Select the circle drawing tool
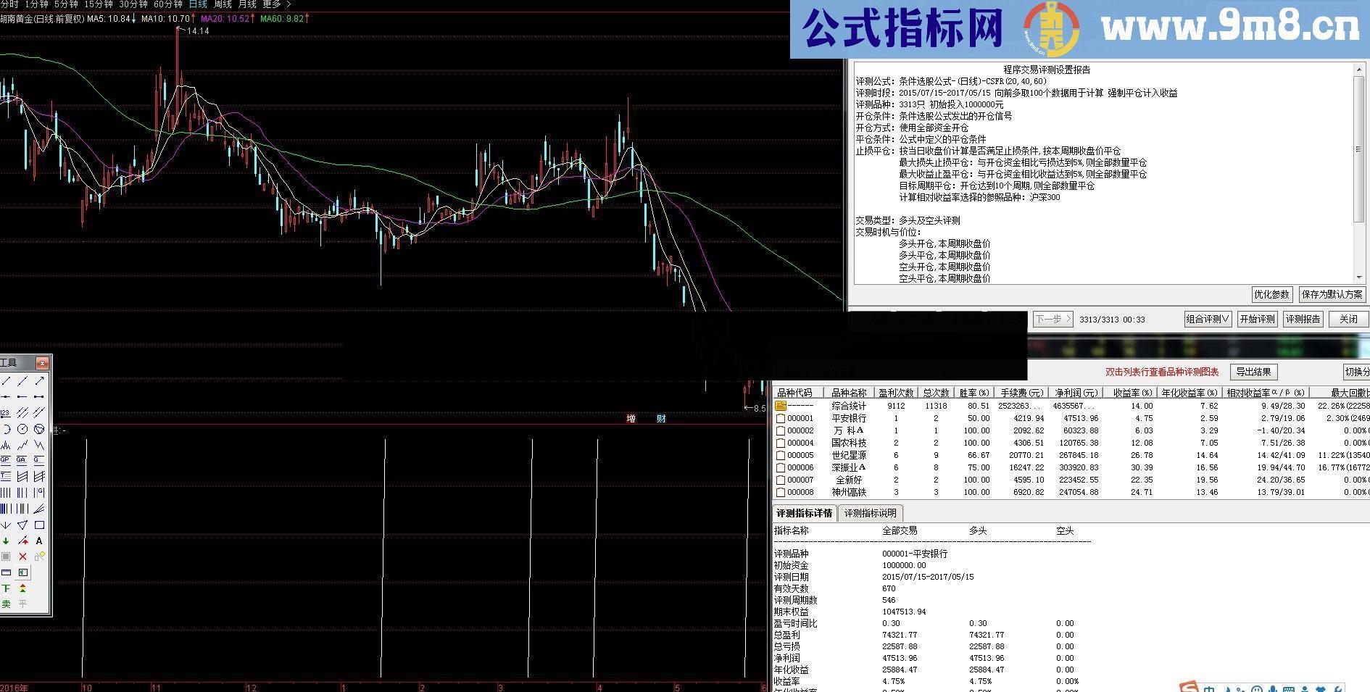This screenshot has height=692, width=1370. pos(22,429)
